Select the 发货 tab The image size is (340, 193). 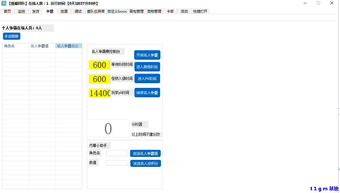tap(35, 11)
